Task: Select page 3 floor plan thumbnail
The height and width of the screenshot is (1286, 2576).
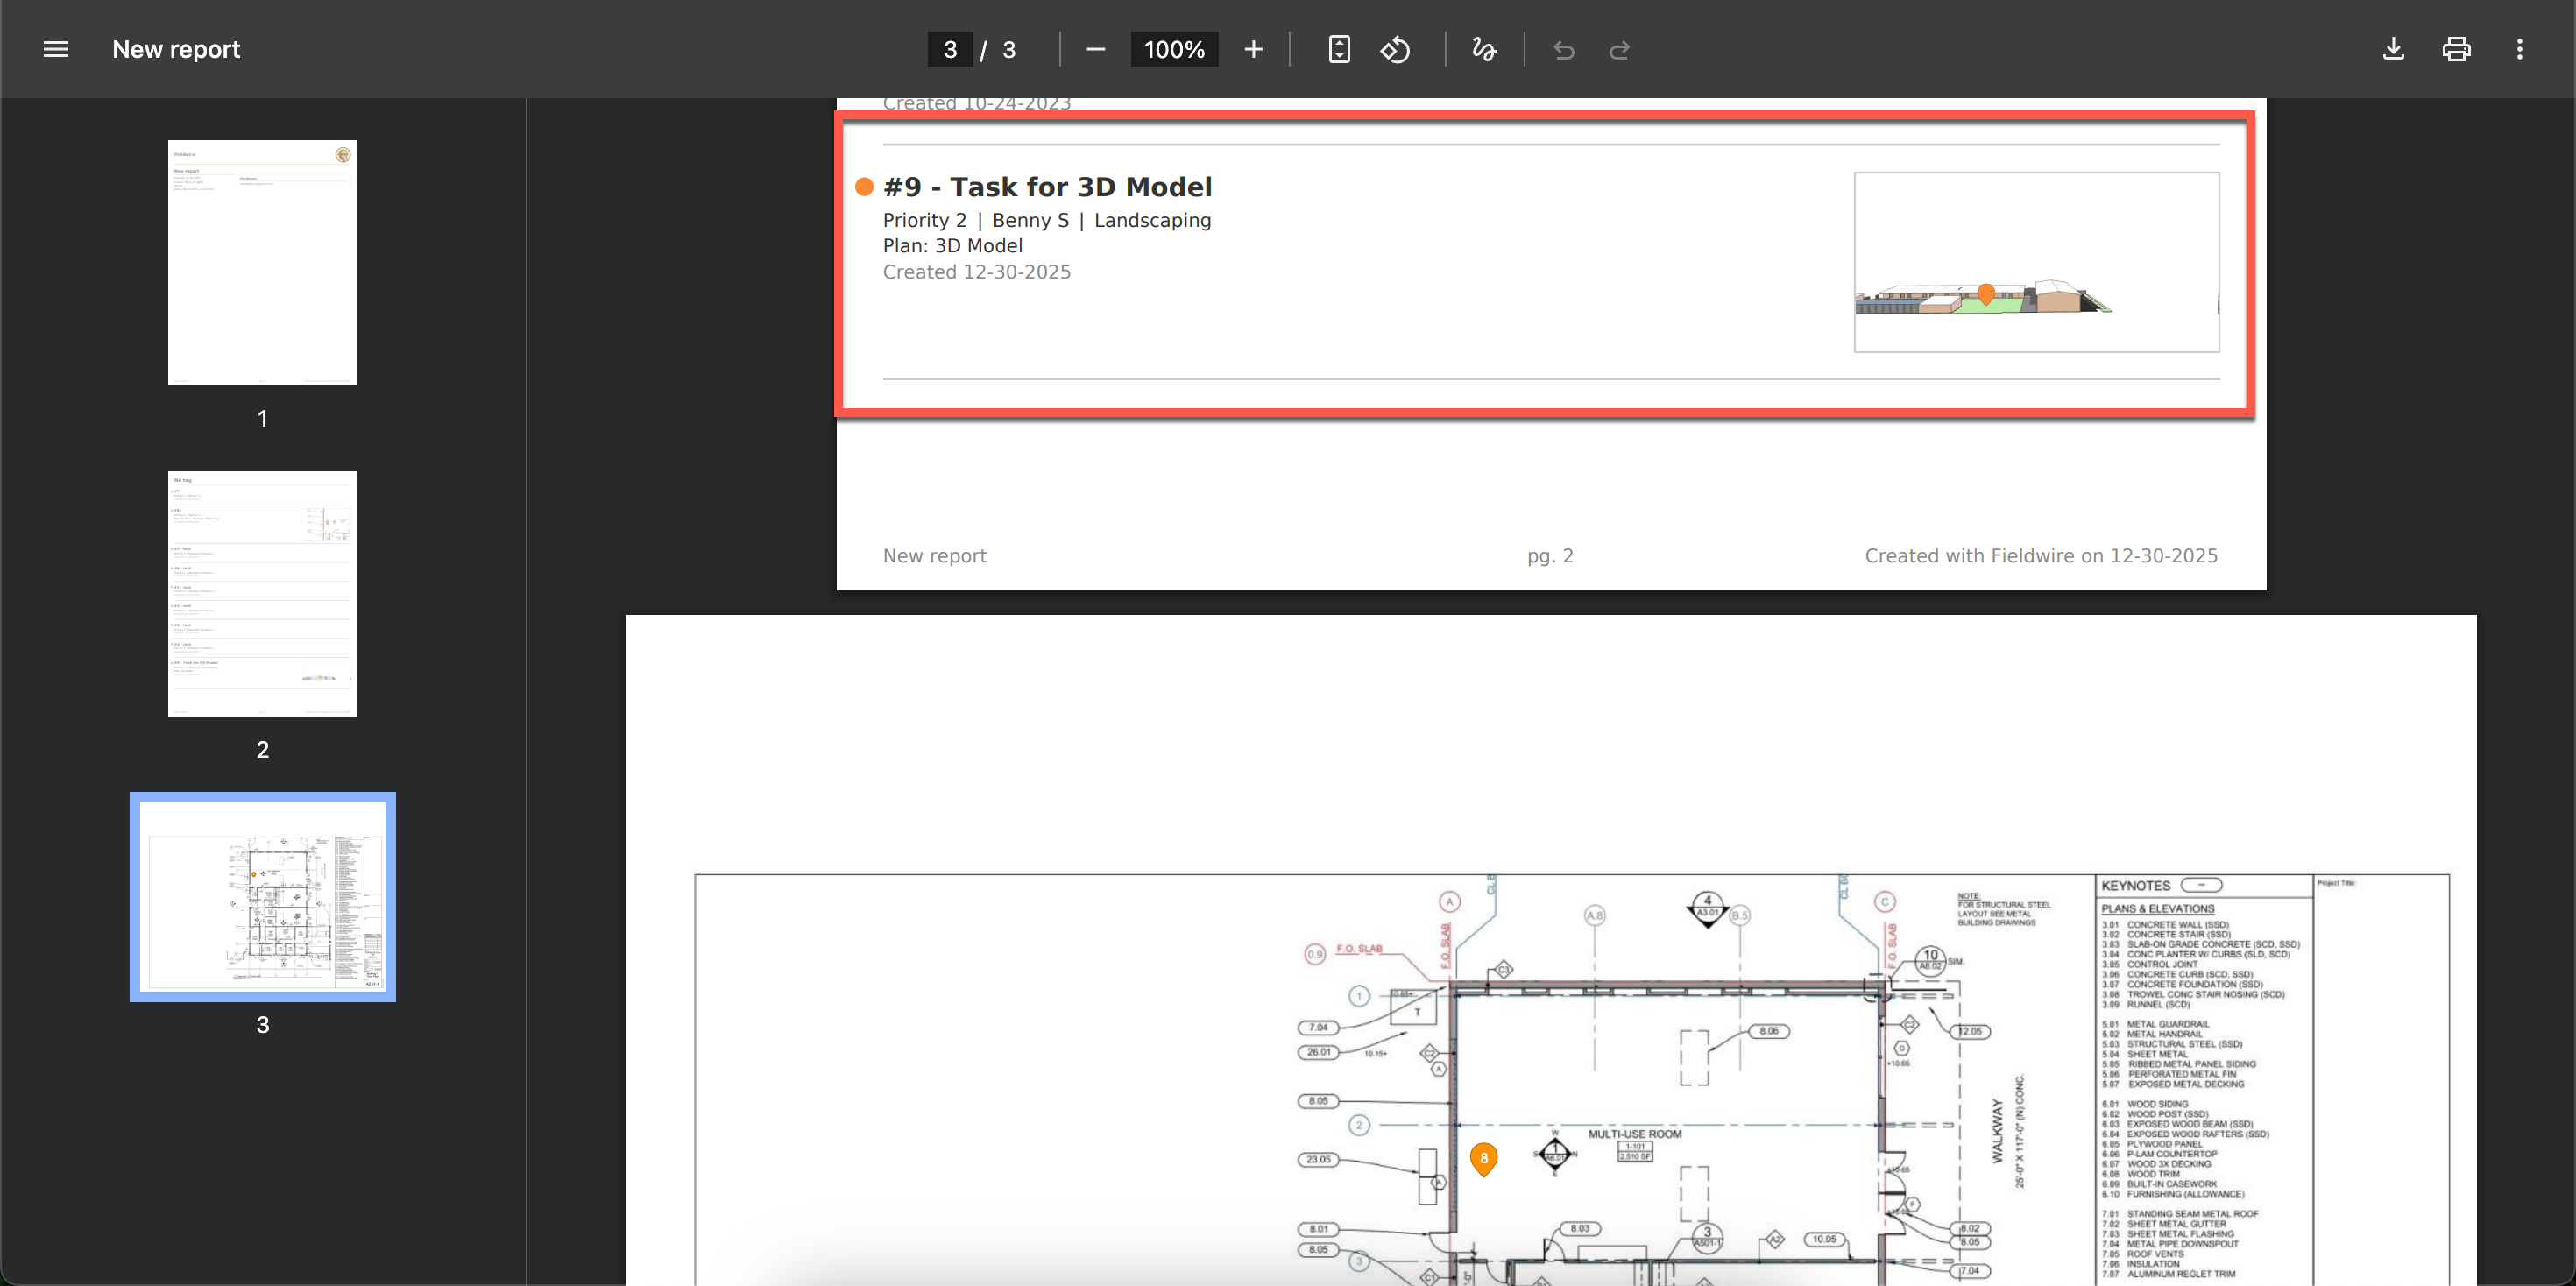Action: (262, 896)
